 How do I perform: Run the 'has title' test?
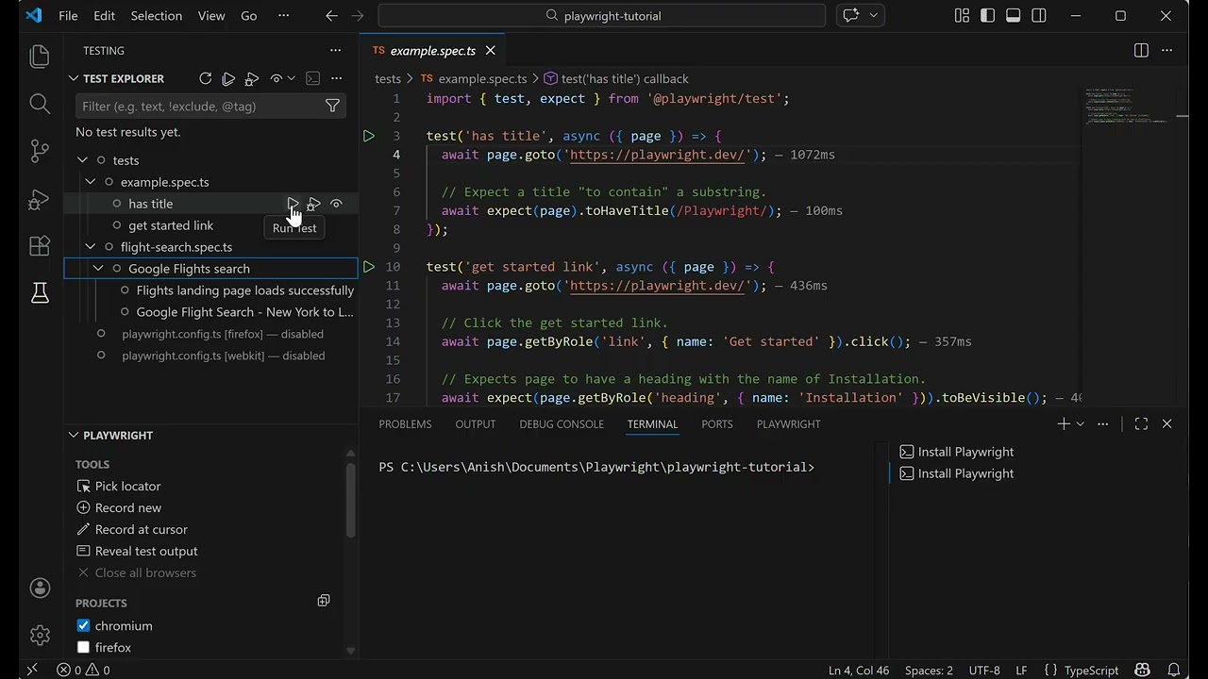[293, 204]
